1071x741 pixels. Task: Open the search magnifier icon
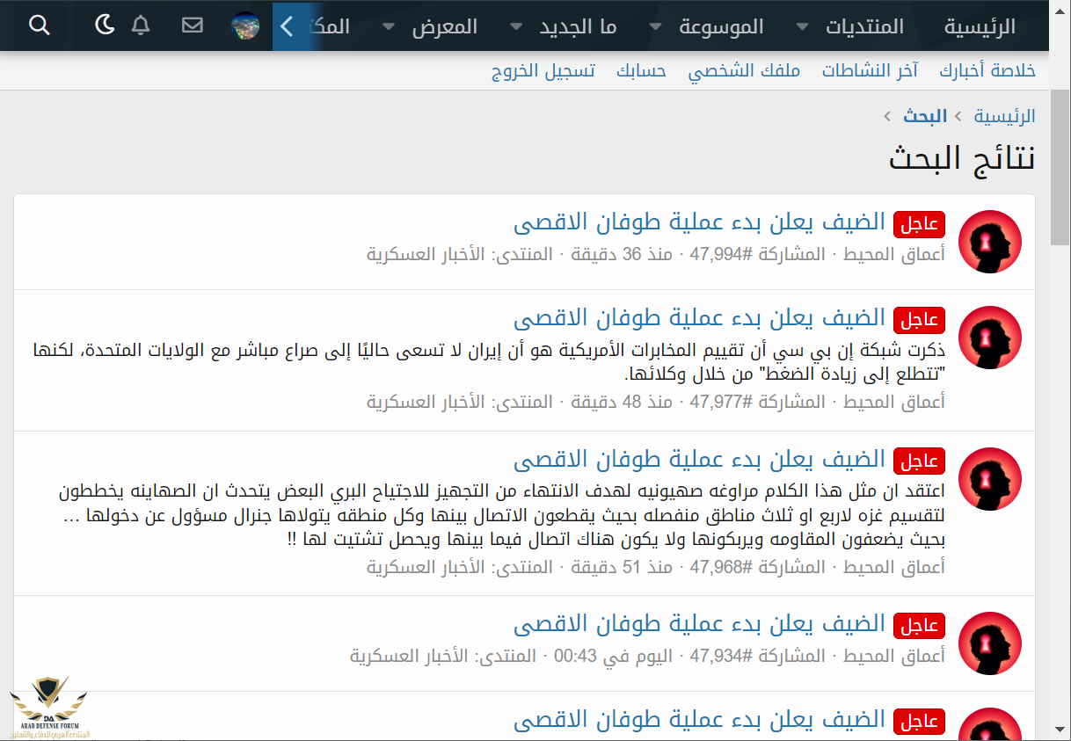coord(40,25)
